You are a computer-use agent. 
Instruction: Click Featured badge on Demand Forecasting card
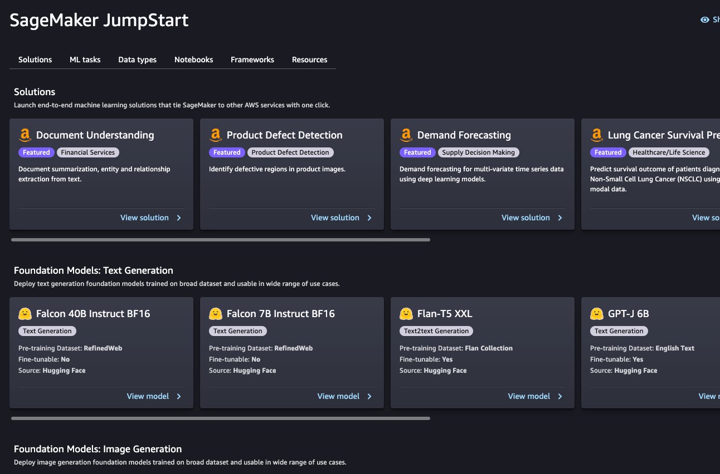417,152
